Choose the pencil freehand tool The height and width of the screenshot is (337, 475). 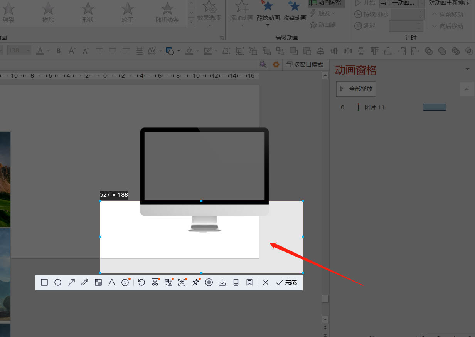(x=85, y=283)
